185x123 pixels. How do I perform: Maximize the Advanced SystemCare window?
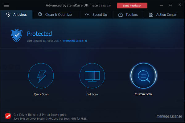171,5
